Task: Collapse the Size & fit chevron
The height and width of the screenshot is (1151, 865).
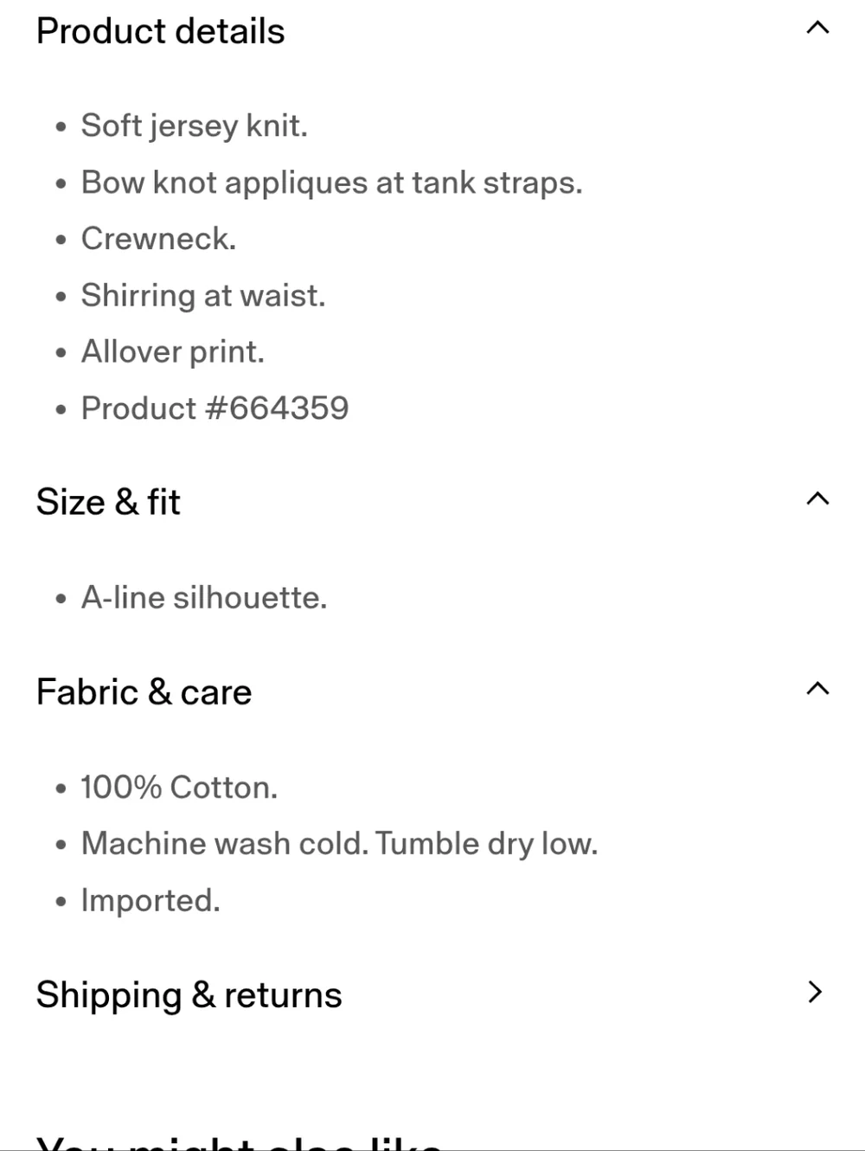Action: tap(817, 498)
